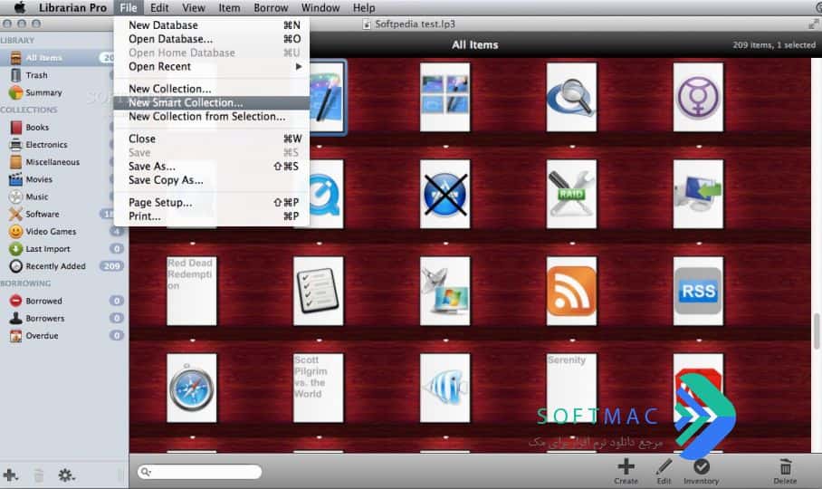Click the Delete trash toolbar button
Screen dimensions: 822x489
tap(785, 471)
